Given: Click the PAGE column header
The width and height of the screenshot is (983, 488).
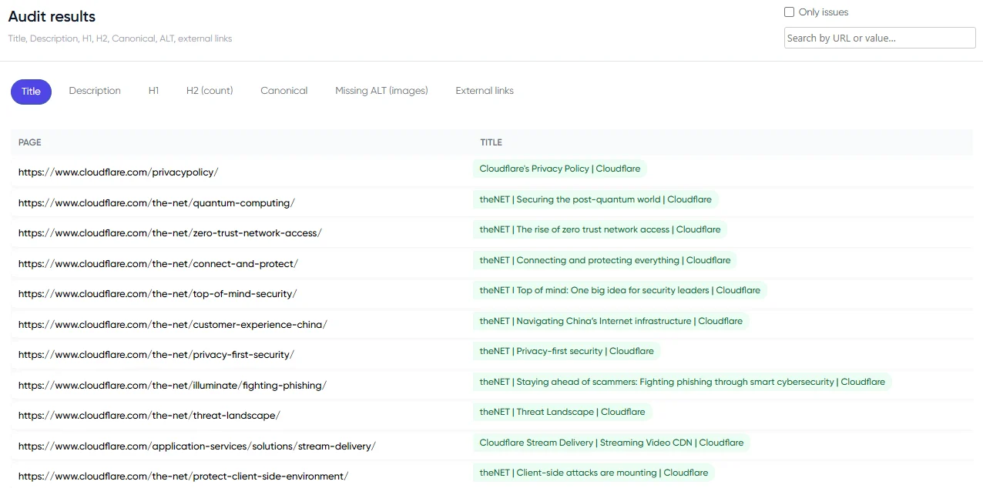Looking at the screenshot, I should coord(30,142).
